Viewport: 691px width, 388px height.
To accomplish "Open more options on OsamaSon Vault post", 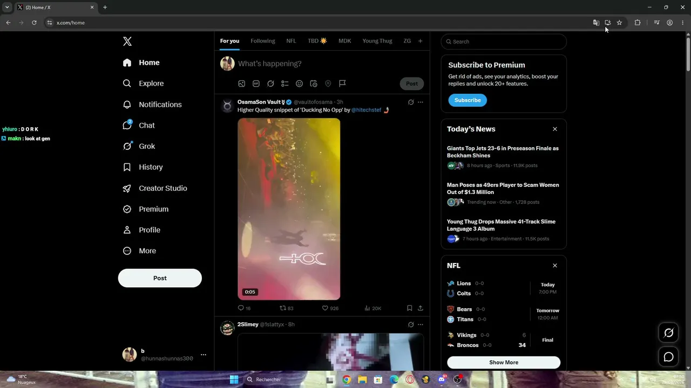I will pyautogui.click(x=421, y=102).
